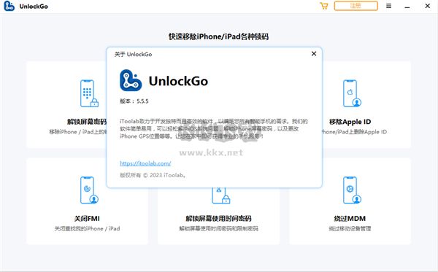
Task: Close the About UnlockGo dialog
Action: click(x=314, y=53)
